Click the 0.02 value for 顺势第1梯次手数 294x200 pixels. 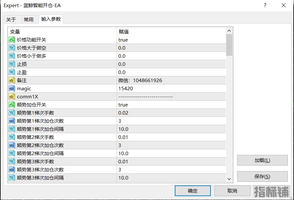click(x=171, y=113)
